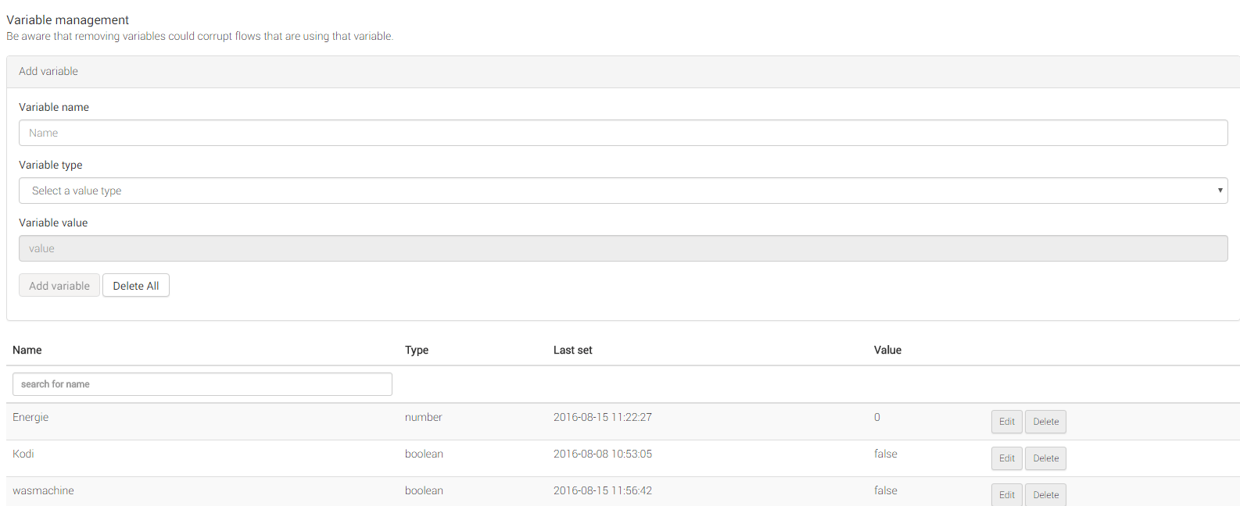Click the Delete All button
The height and width of the screenshot is (506, 1240).
click(136, 286)
